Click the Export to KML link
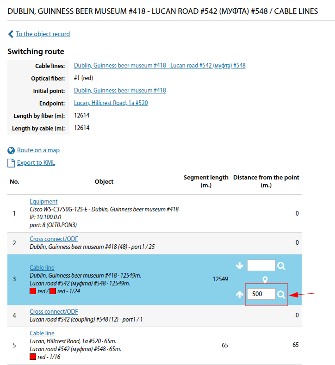This screenshot has height=365, width=335. pos(36,163)
